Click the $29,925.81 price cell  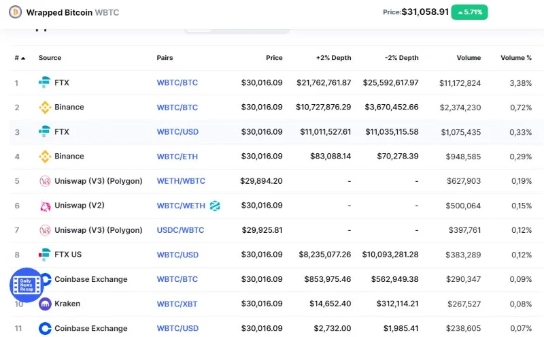point(262,230)
